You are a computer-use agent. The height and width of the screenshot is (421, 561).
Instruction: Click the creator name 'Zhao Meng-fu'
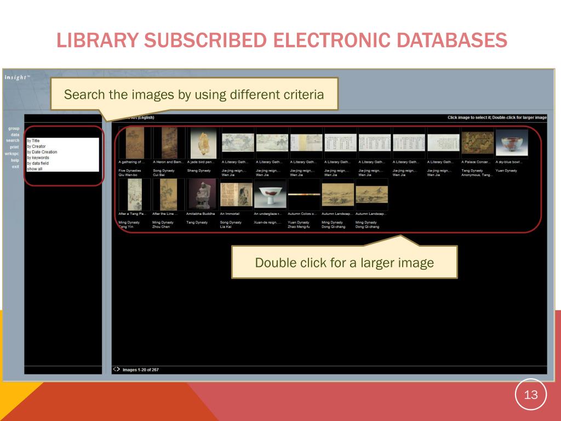[299, 226]
